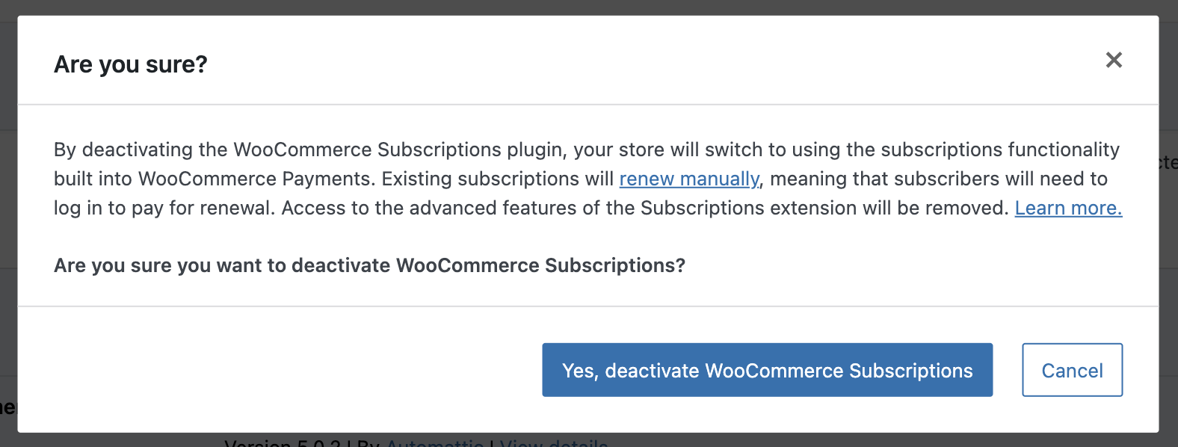Open the Automattic author link behind the dialog
This screenshot has height=447, width=1178.
(434, 443)
